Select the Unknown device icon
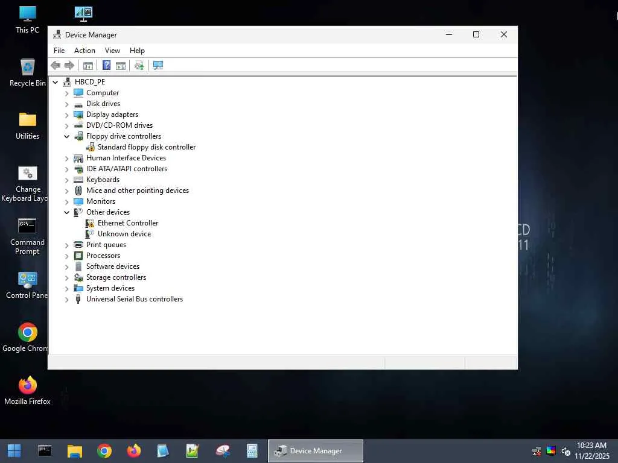This screenshot has height=463, width=618. coord(90,234)
